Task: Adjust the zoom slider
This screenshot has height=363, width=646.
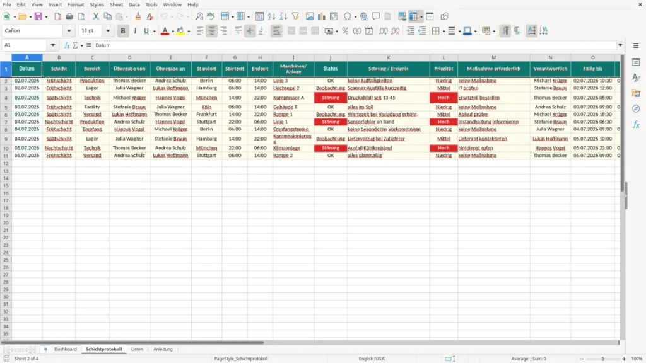Action: coord(602,359)
